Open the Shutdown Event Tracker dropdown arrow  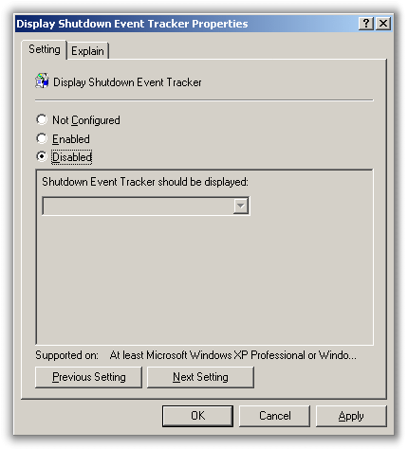tap(241, 207)
